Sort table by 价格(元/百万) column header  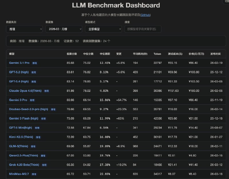196,54
